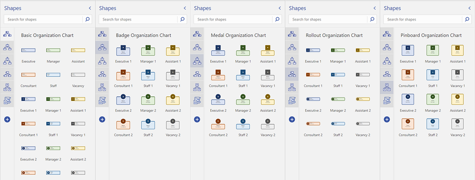The height and width of the screenshot is (180, 475).
Task: Select Manager 1 shape in Badge Organization Chart
Action: [148, 50]
